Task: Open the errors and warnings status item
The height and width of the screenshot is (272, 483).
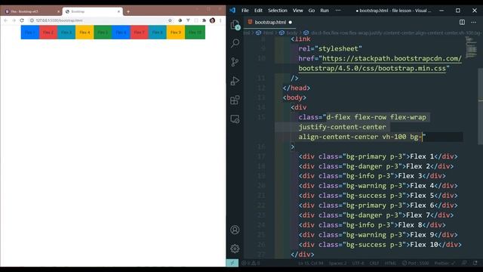Action: click(x=251, y=263)
